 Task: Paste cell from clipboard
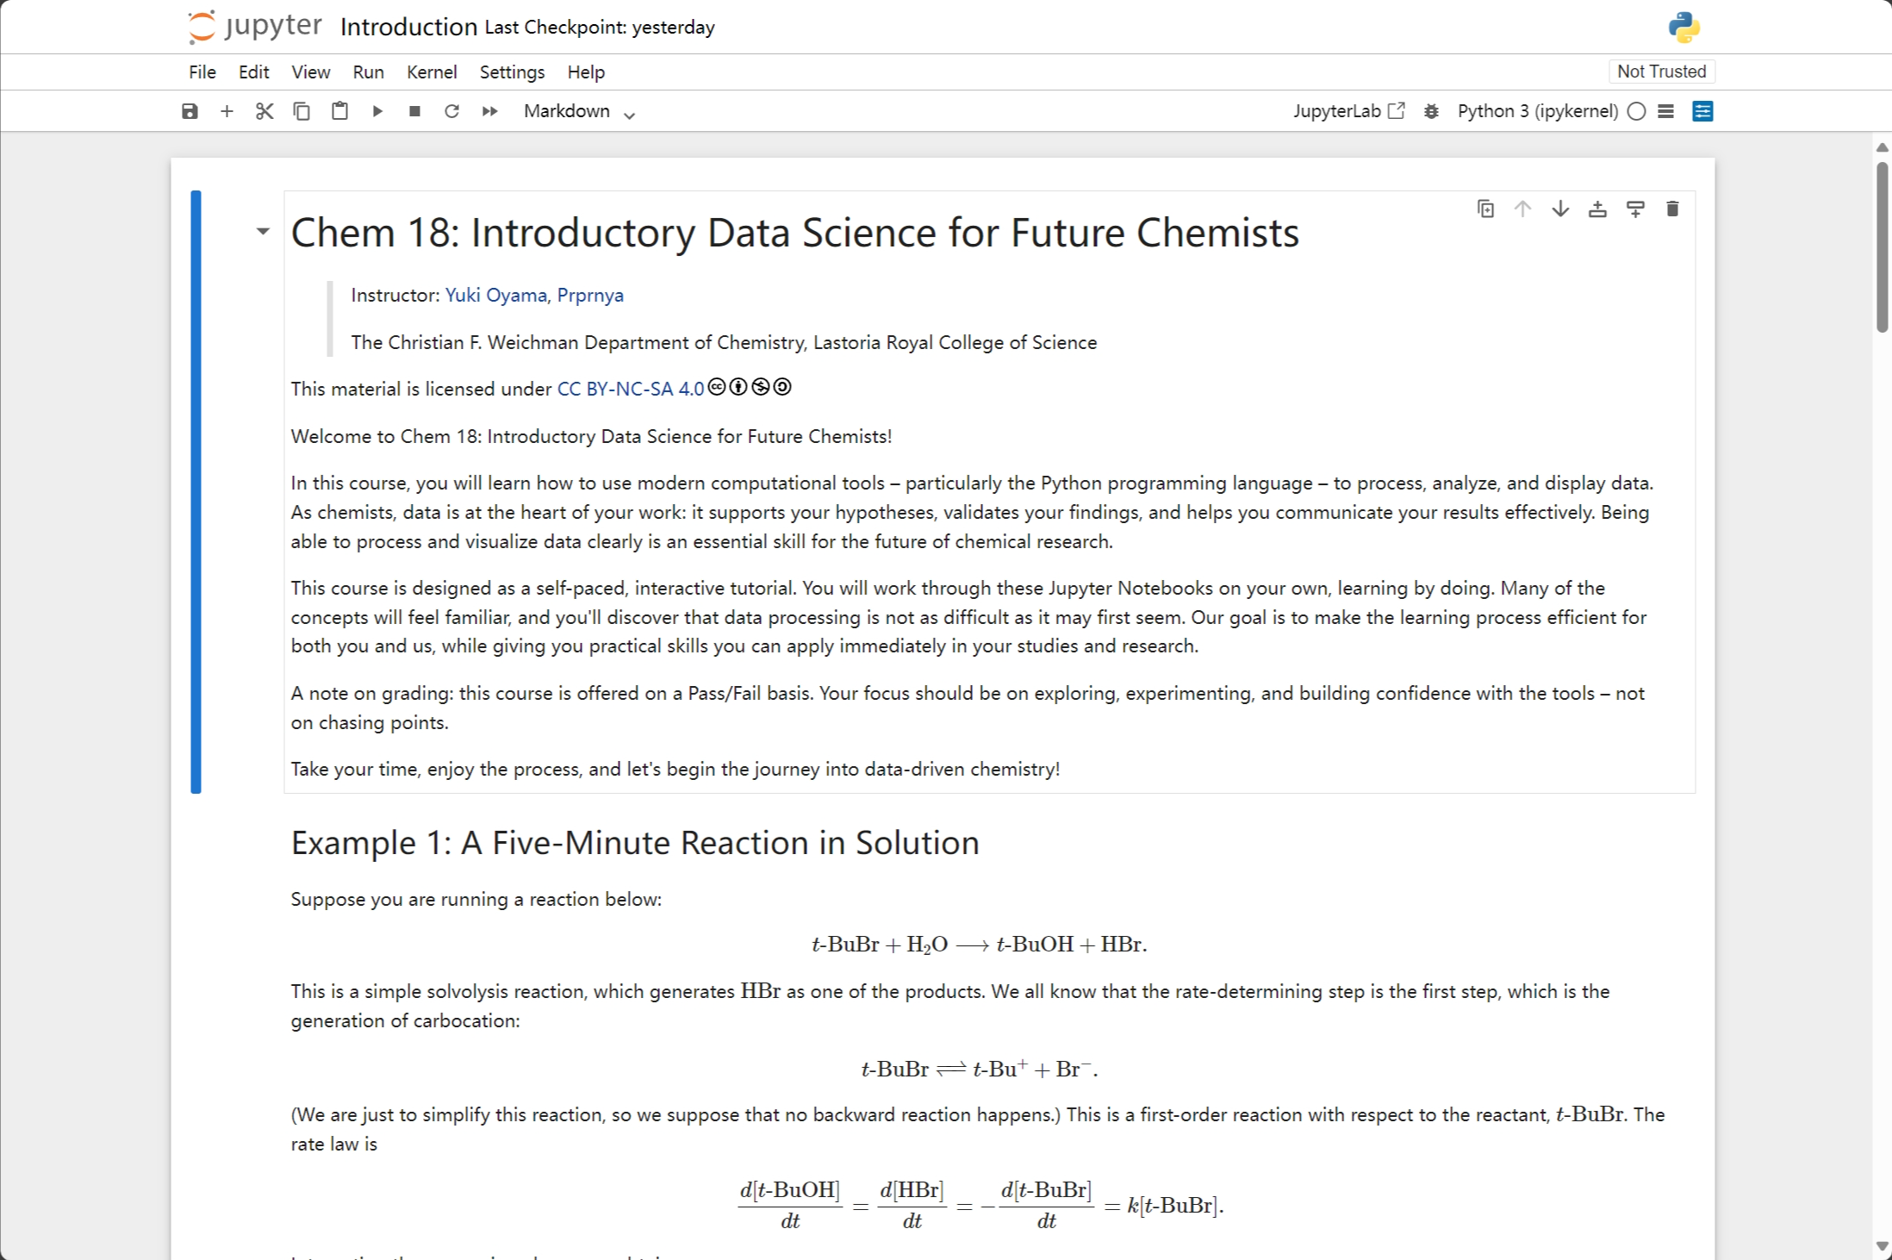coord(339,110)
